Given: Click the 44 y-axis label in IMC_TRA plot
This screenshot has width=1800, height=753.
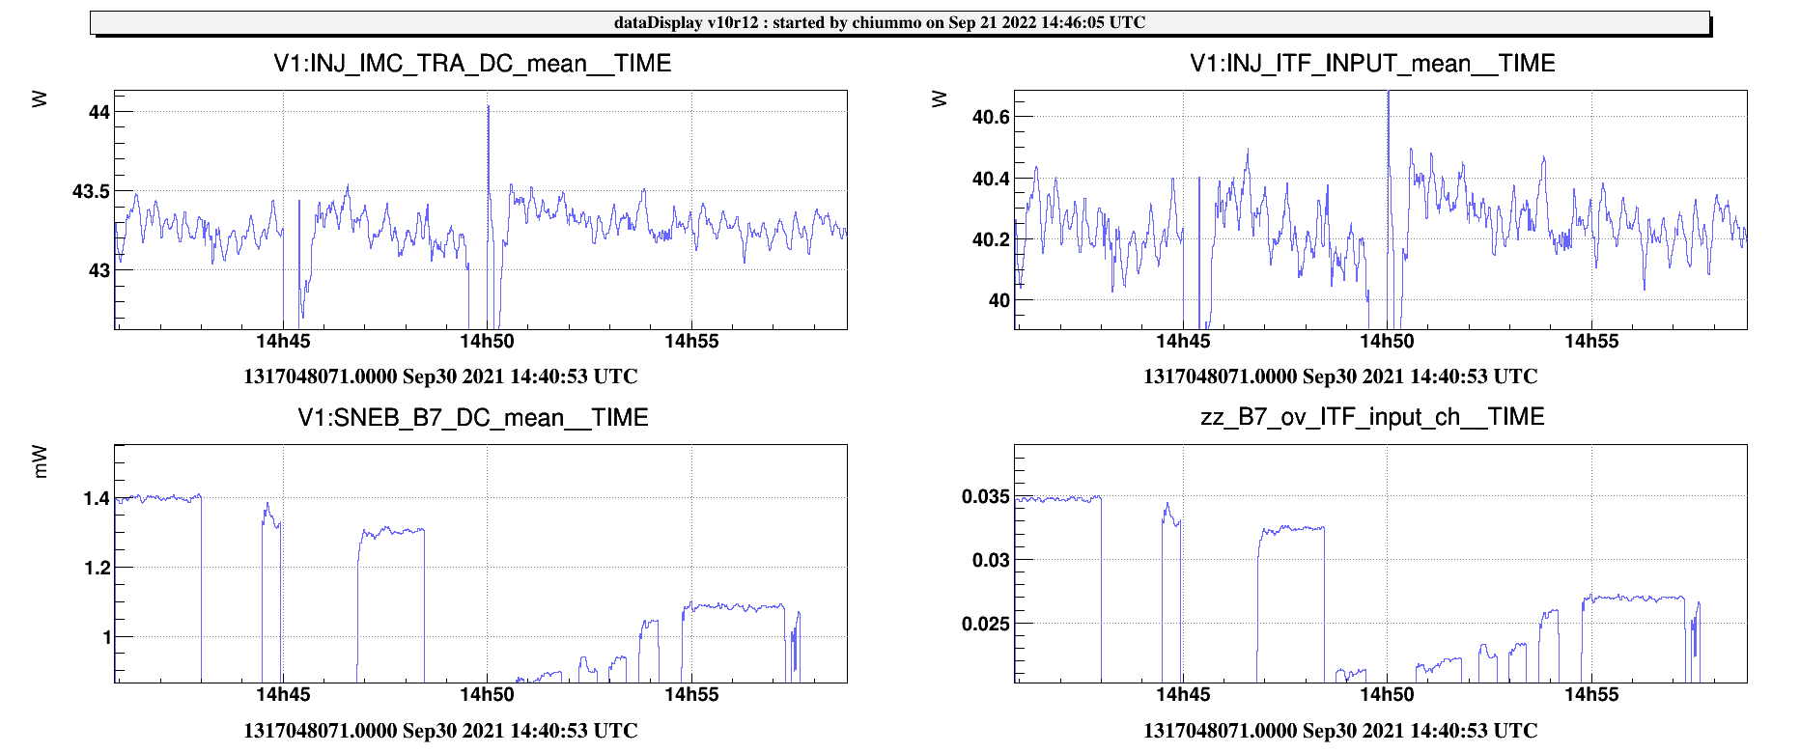Looking at the screenshot, I should point(99,112).
